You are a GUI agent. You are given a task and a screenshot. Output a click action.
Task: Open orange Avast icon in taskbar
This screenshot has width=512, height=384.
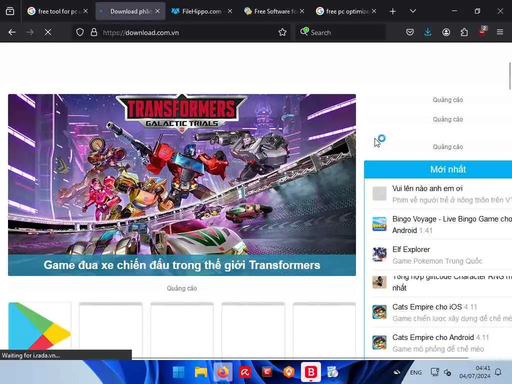pos(289,372)
